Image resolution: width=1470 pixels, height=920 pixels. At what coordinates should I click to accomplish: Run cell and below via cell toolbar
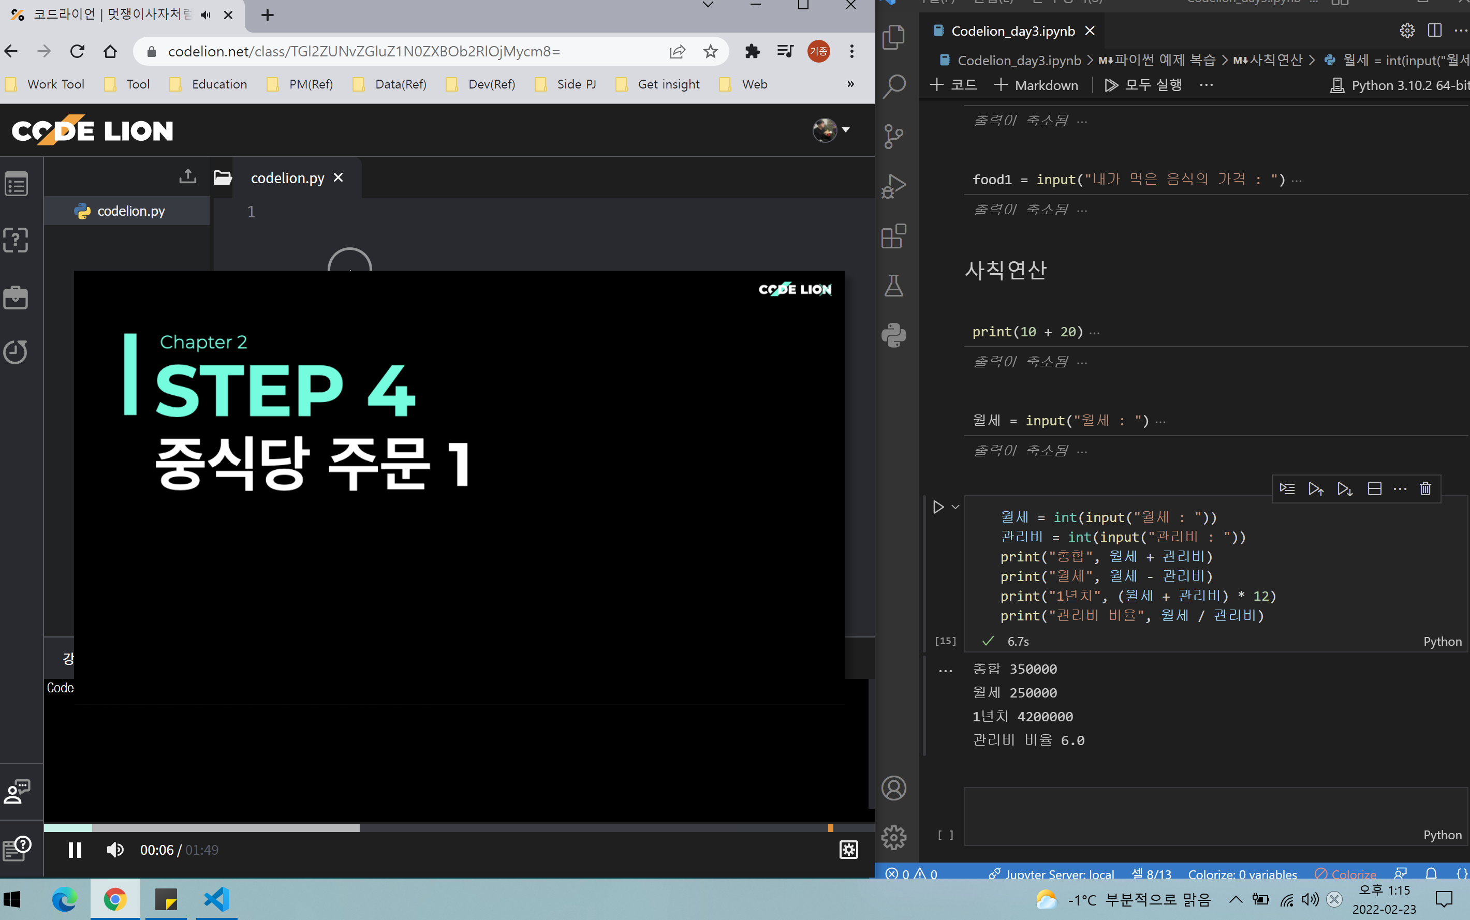point(1345,488)
